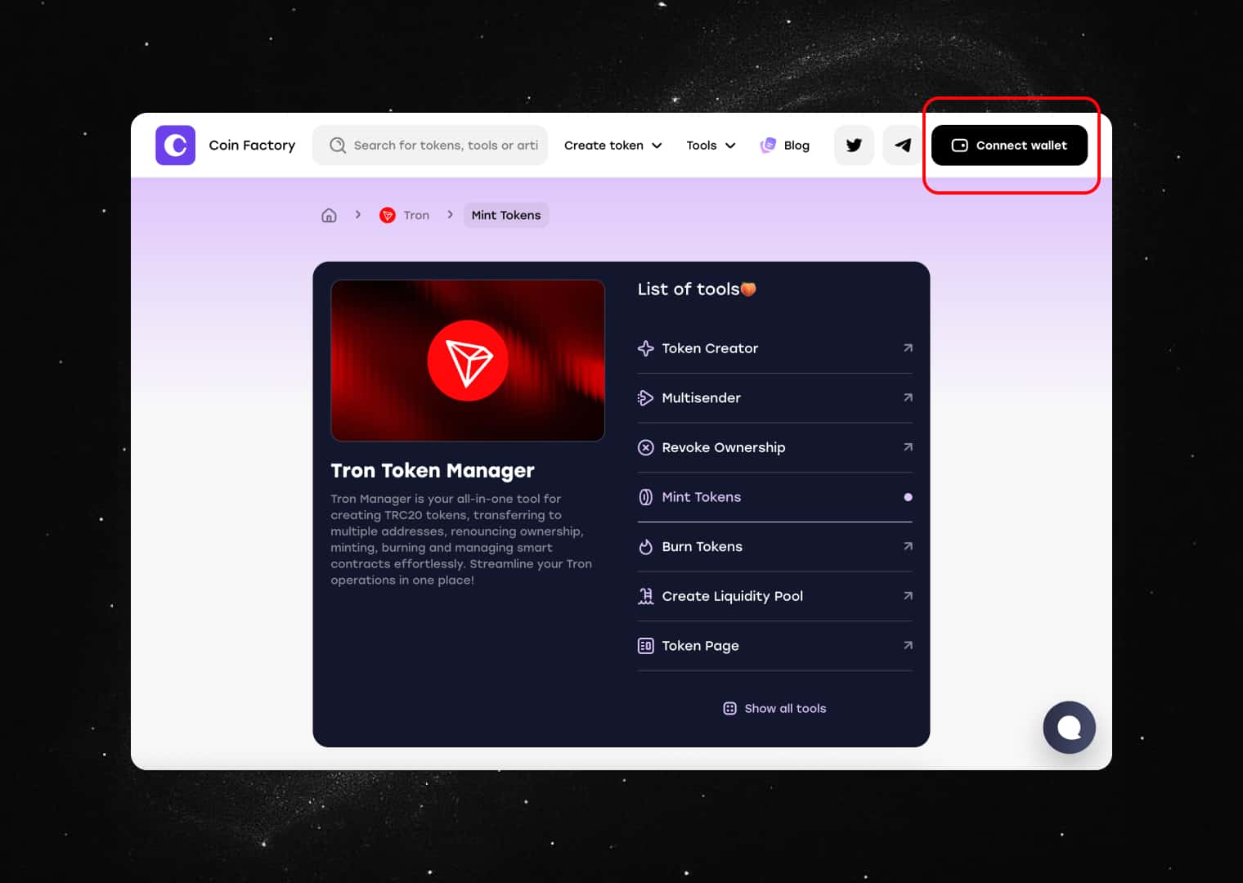
Task: Click the Multisender arrow icon
Action: point(645,398)
